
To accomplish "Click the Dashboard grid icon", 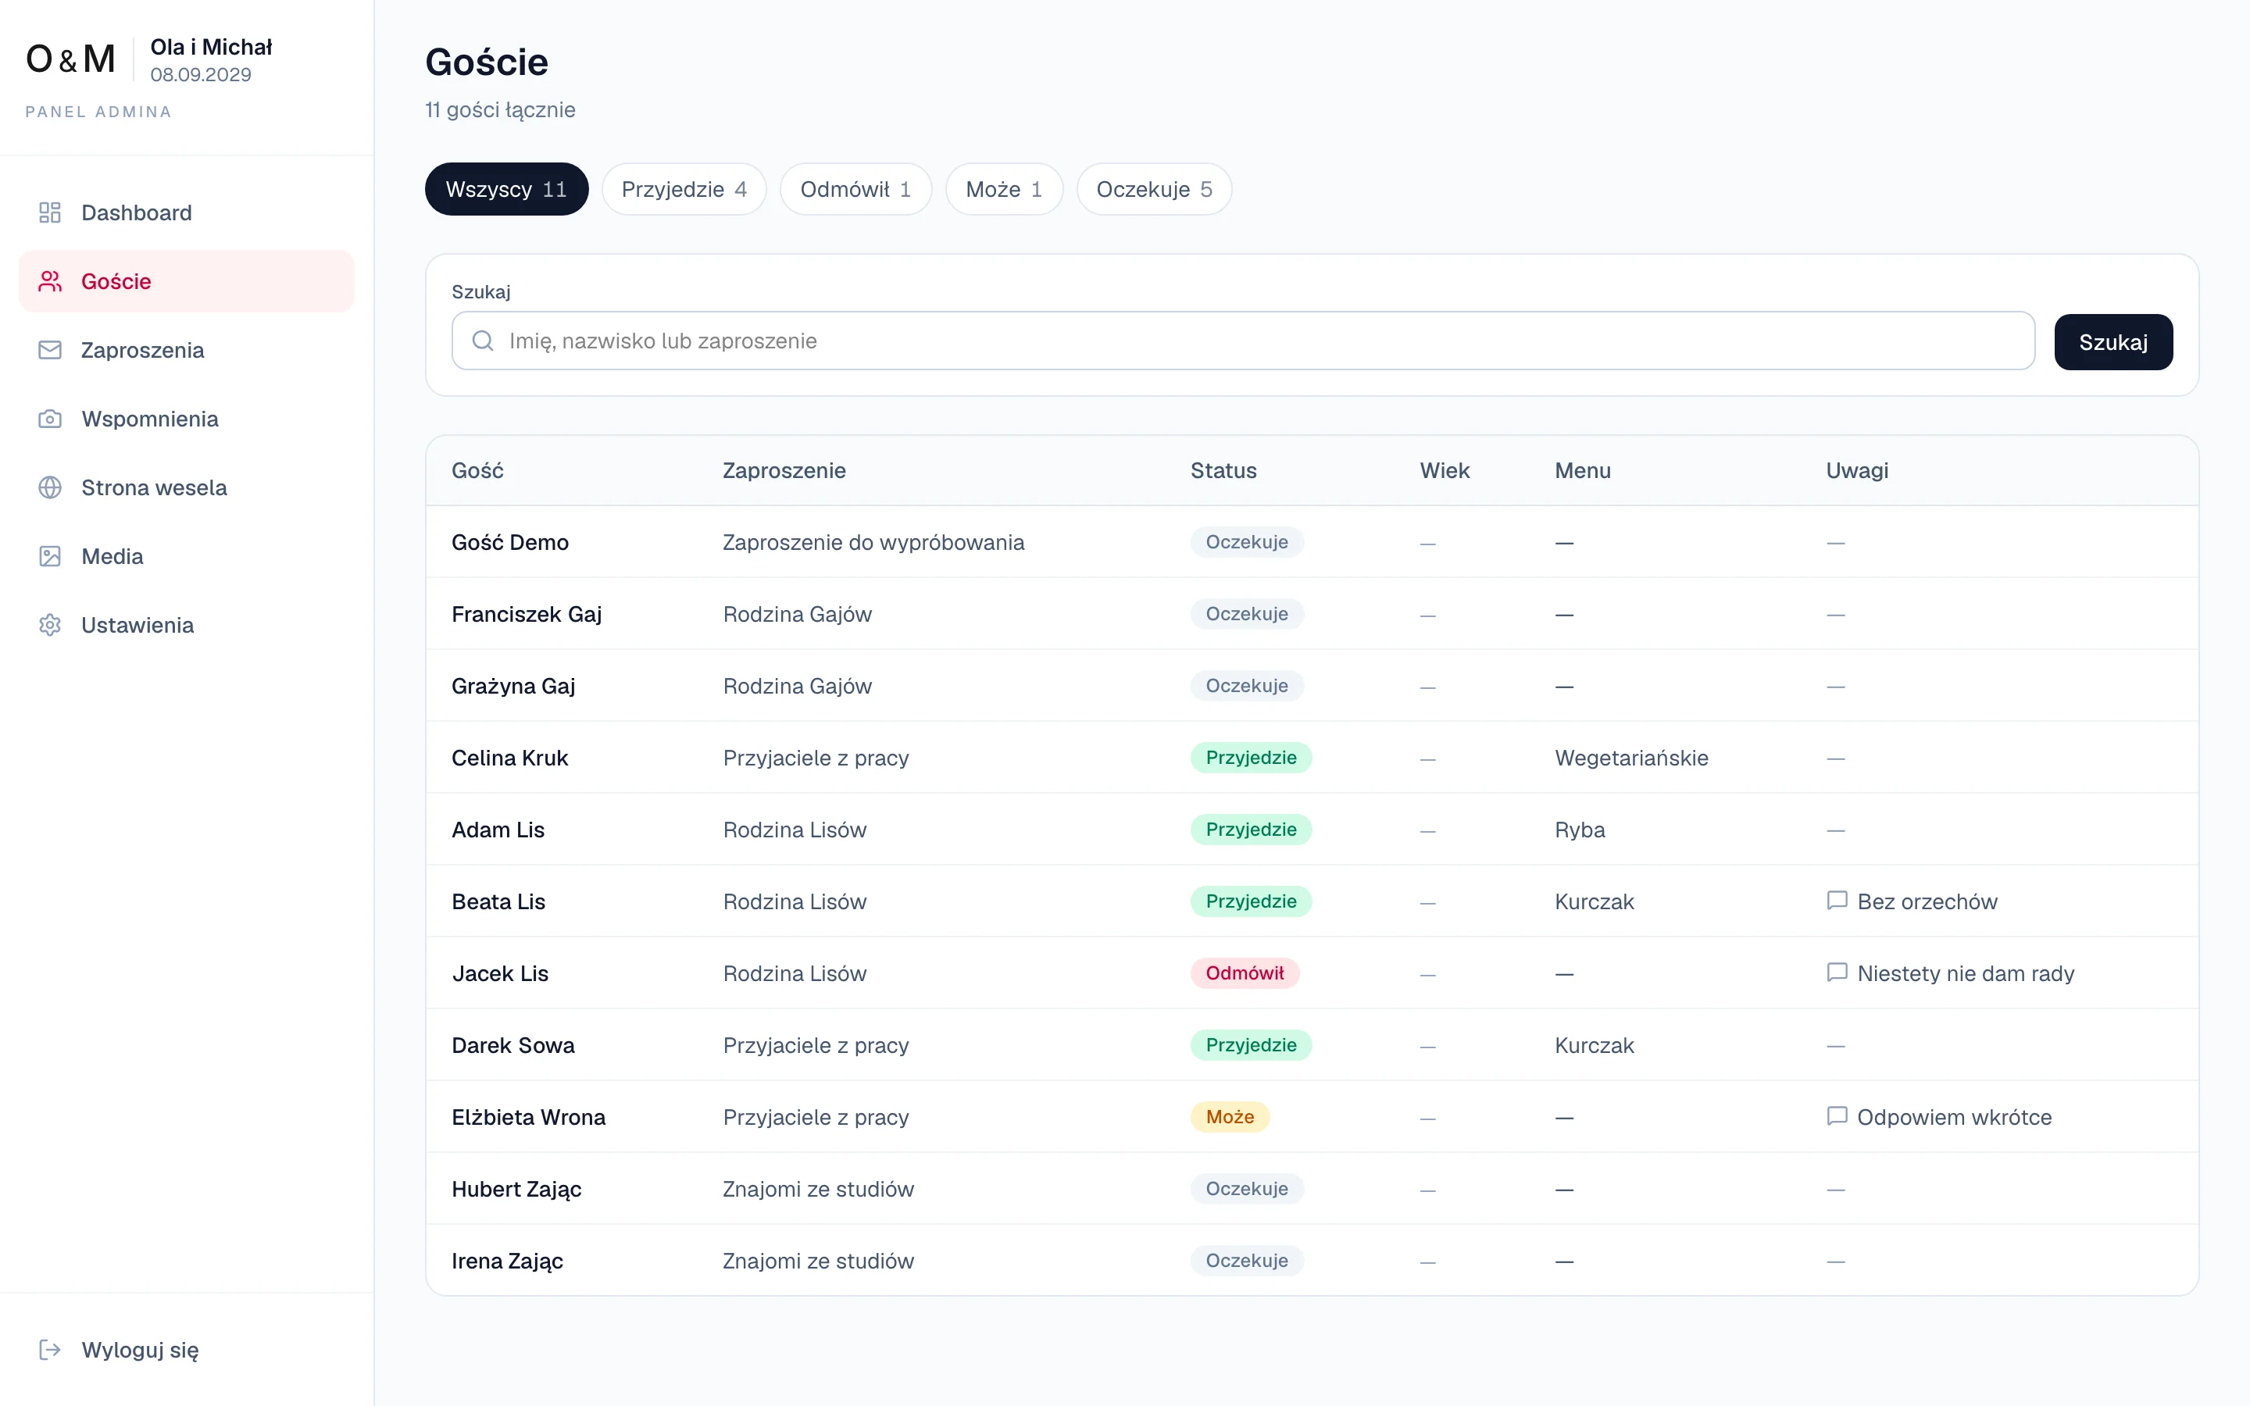I will click(50, 213).
